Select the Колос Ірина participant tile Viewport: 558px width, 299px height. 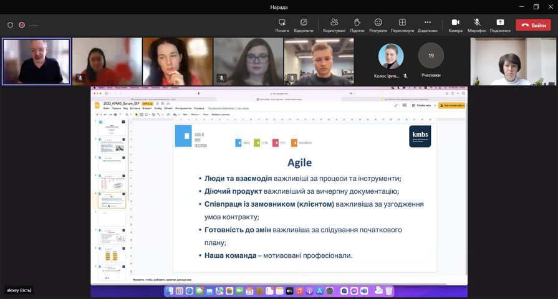coord(391,61)
